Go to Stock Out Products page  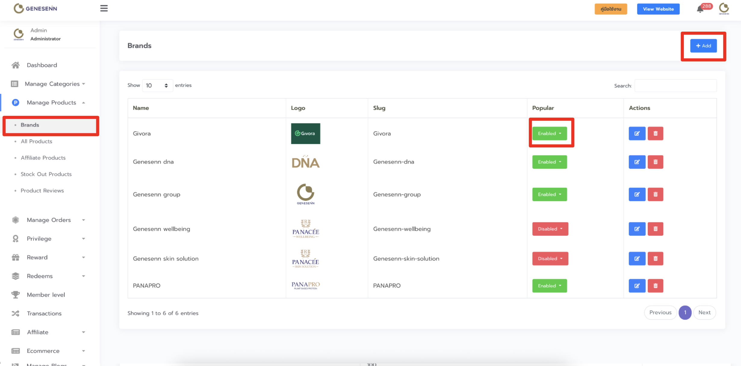coord(46,174)
